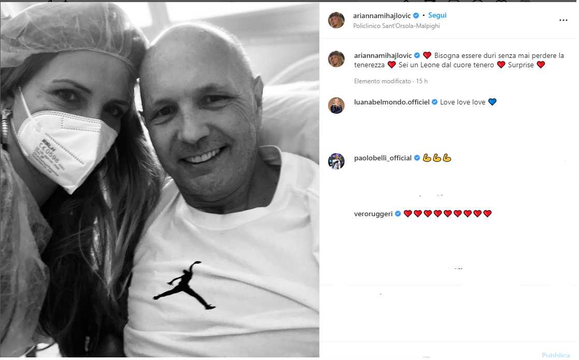The image size is (579, 360).
Task: Click verified badge in caption username
Action: click(417, 56)
